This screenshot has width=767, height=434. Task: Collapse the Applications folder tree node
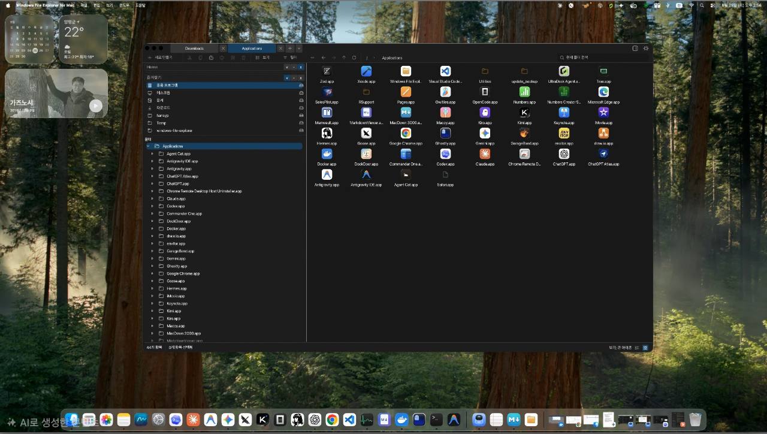(x=148, y=146)
